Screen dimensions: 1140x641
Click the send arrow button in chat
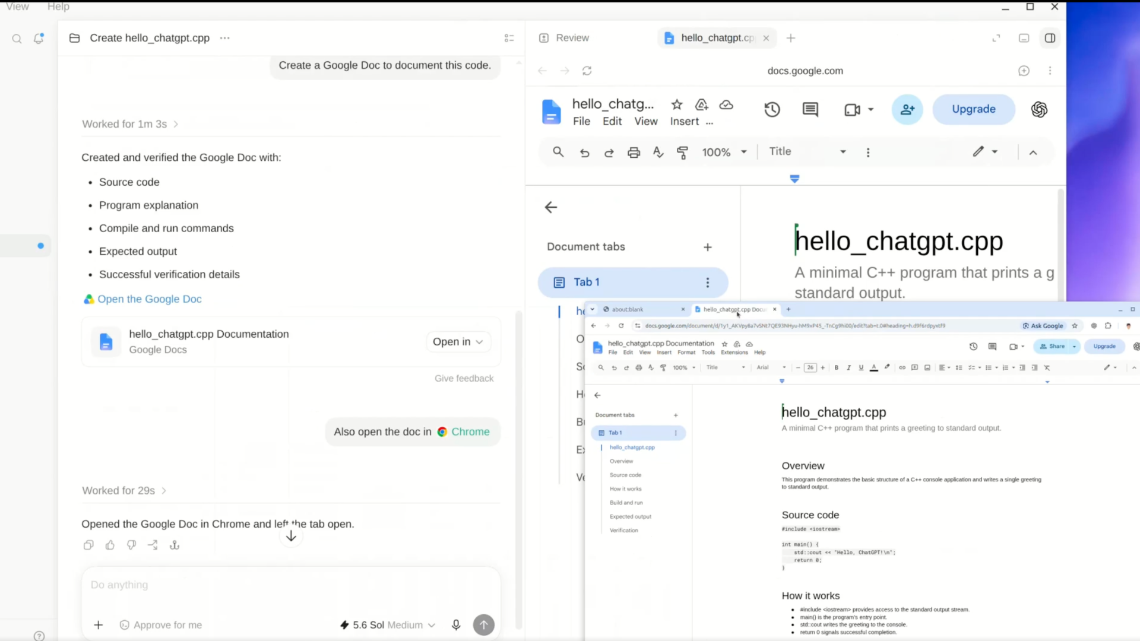pyautogui.click(x=483, y=624)
